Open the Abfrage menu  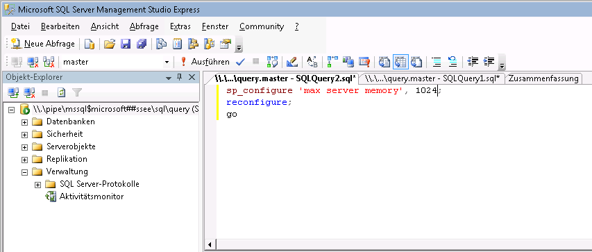coord(144,26)
